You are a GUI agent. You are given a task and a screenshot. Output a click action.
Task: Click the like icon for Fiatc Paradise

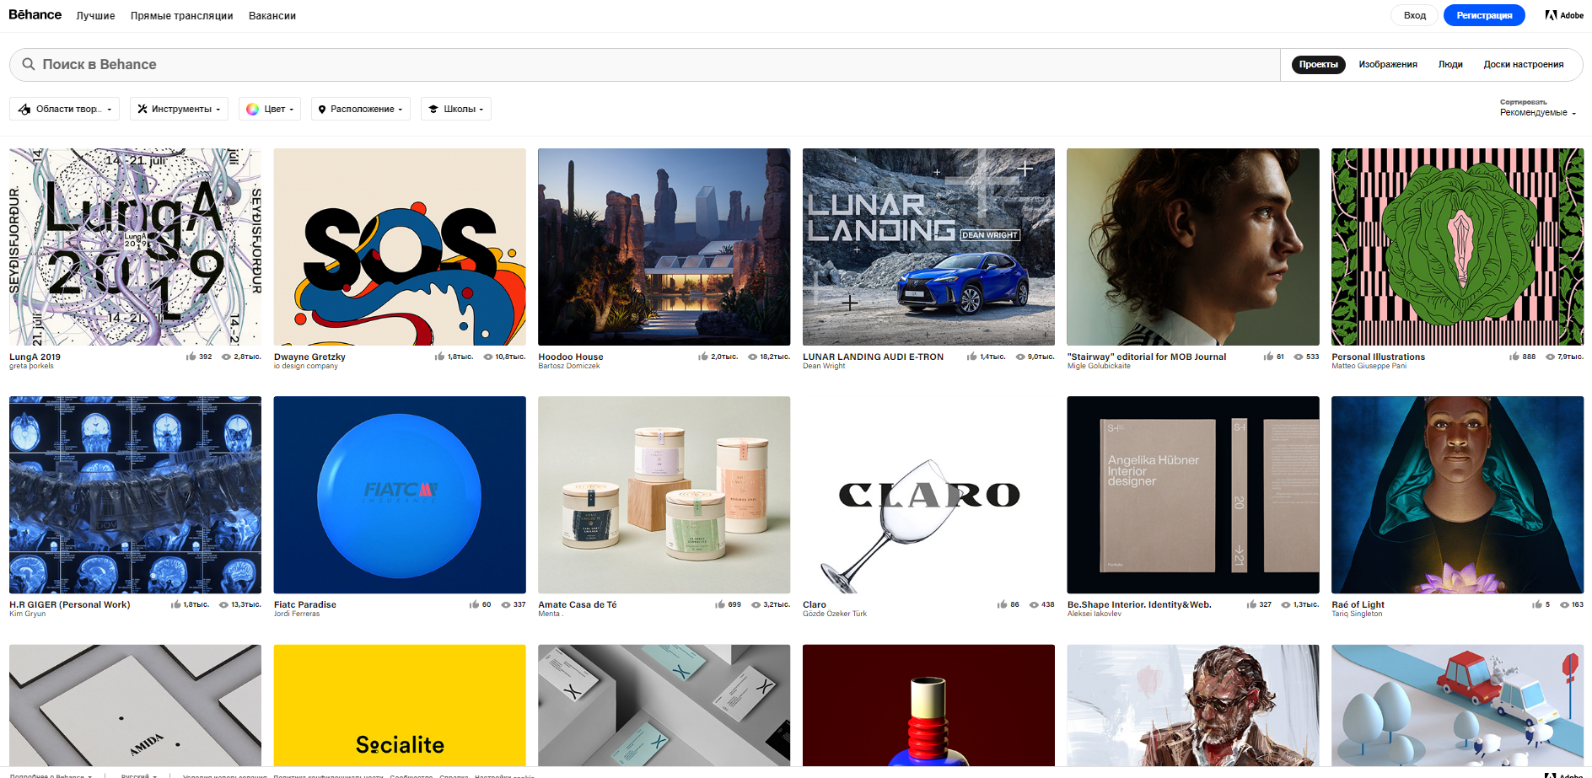[x=474, y=604]
